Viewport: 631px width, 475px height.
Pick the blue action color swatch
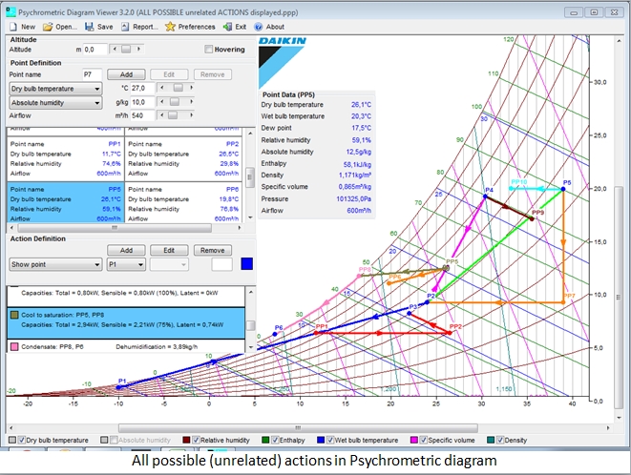pyautogui.click(x=247, y=264)
